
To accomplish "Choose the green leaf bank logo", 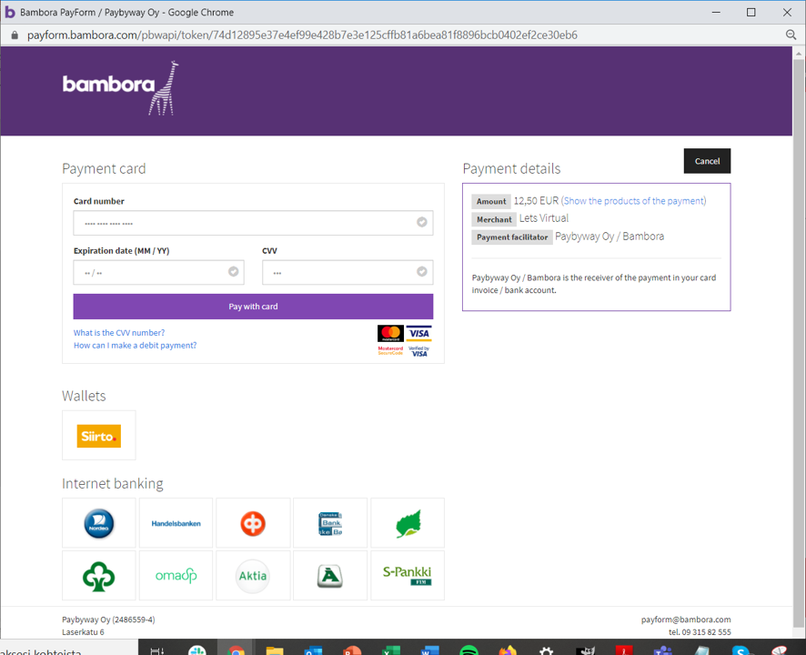I will [408, 523].
